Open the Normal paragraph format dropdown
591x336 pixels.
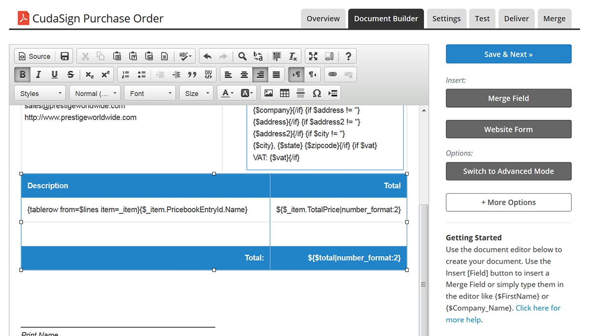coord(95,93)
